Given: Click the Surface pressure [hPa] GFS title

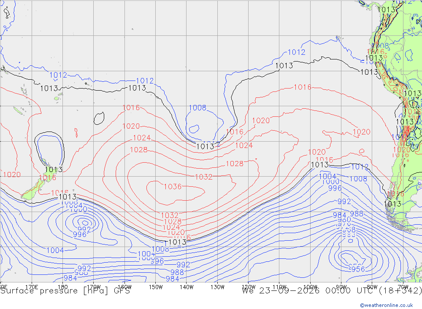Looking at the screenshot, I should 65,291.
